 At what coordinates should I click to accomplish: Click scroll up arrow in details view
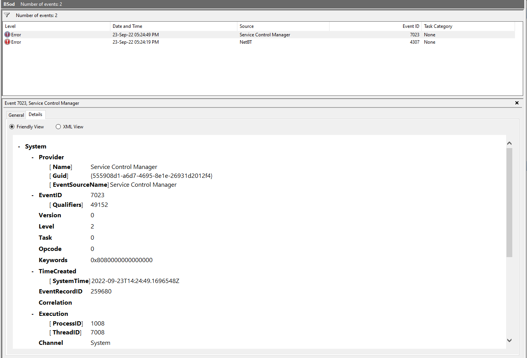point(509,143)
